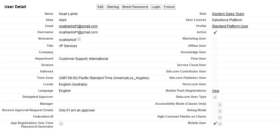Image resolution: width=279 pixels, height=129 pixels.
Task: Click the noahlarkisf1@gmail.com email link
Action: pyautogui.click(x=78, y=26)
